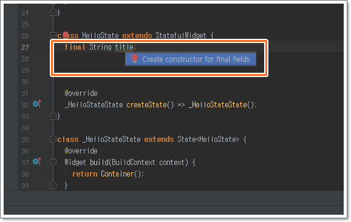
Task: Click the fold end marker on line 39
Action: coord(53,186)
